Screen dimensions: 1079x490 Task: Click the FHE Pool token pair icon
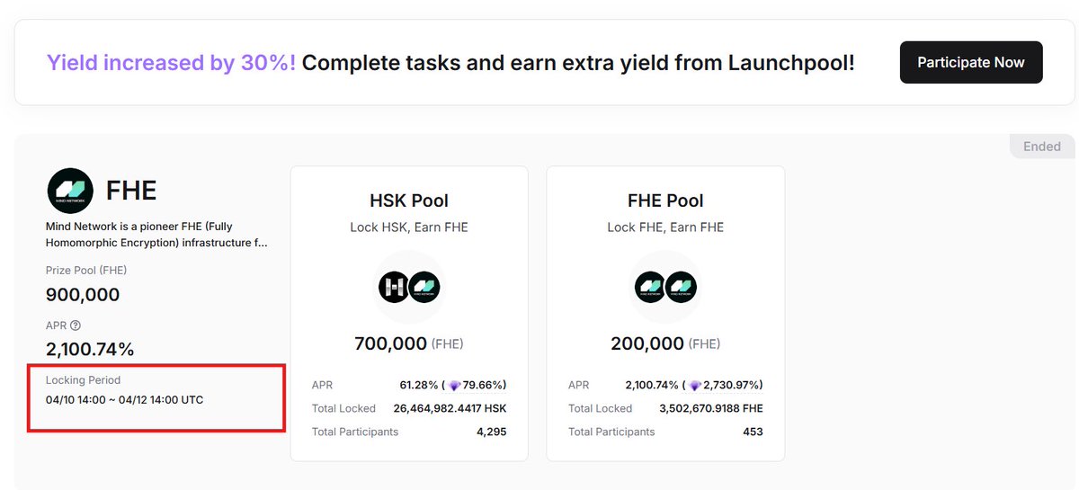[x=666, y=287]
